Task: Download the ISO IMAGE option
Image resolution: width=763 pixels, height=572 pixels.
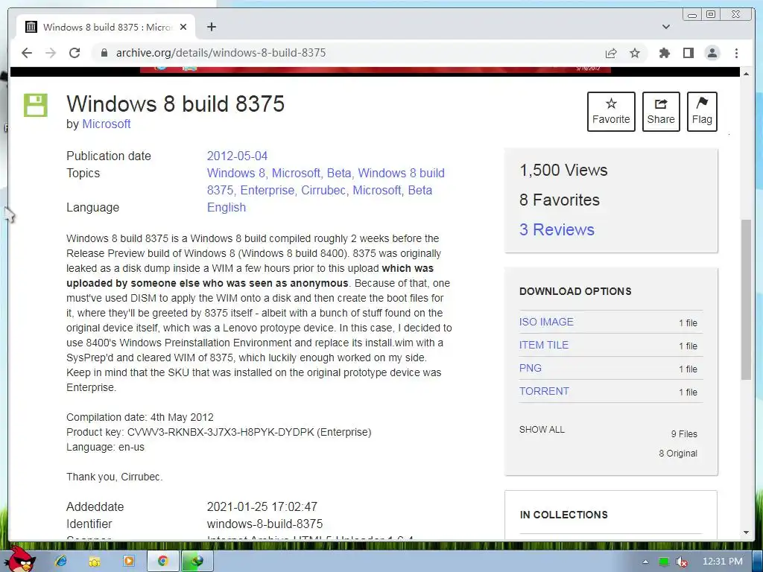Action: coord(546,322)
